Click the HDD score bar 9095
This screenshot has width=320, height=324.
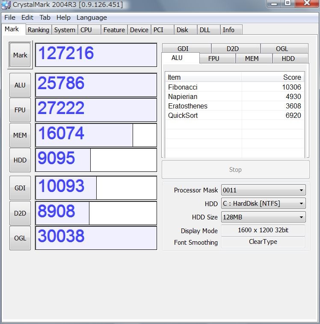[96, 160]
